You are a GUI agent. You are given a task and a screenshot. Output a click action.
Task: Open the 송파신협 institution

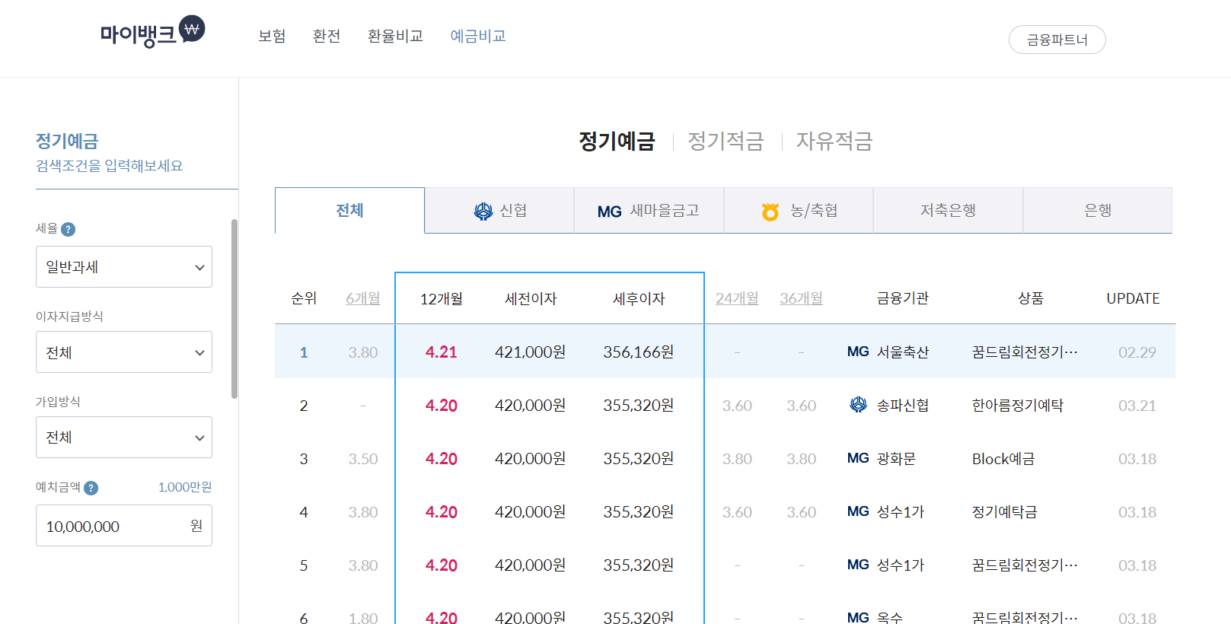tap(903, 405)
